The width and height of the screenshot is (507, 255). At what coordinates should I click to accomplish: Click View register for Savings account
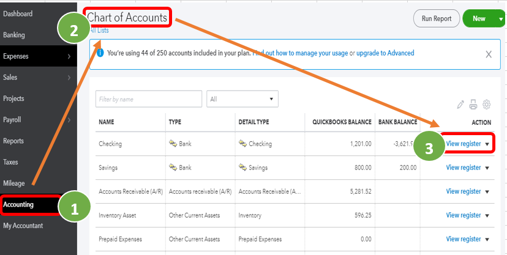464,168
